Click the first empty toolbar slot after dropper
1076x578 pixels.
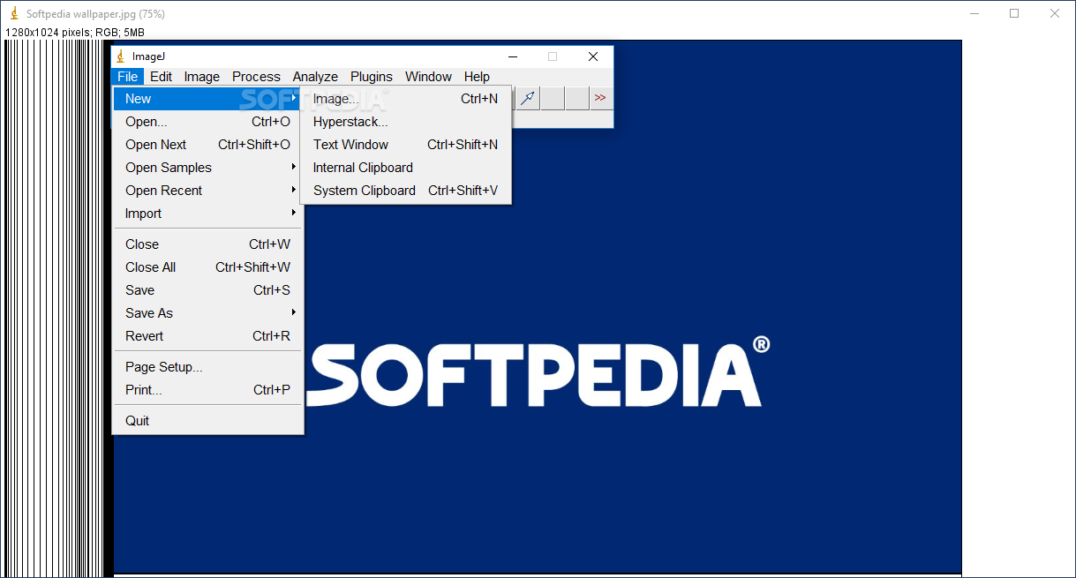(x=553, y=98)
